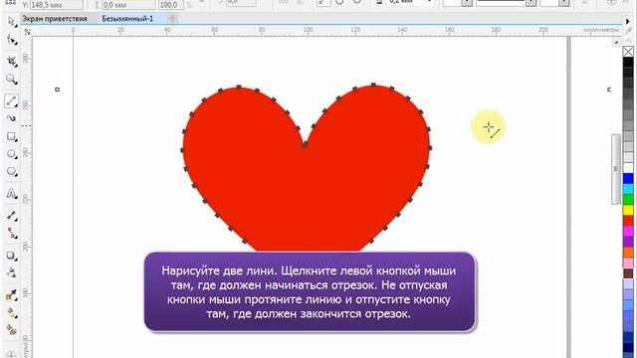Select the Ellipse tool
The width and height of the screenshot is (637, 358).
tap(11, 154)
